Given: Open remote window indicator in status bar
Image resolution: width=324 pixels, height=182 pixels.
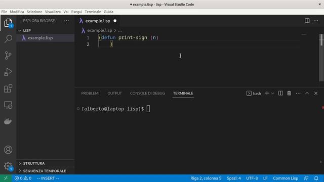Looking at the screenshot, I should coord(6,178).
